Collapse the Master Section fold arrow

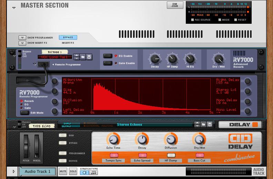point(14,8)
